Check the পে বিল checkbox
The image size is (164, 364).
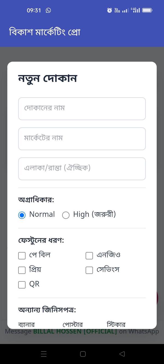pyautogui.click(x=22, y=256)
